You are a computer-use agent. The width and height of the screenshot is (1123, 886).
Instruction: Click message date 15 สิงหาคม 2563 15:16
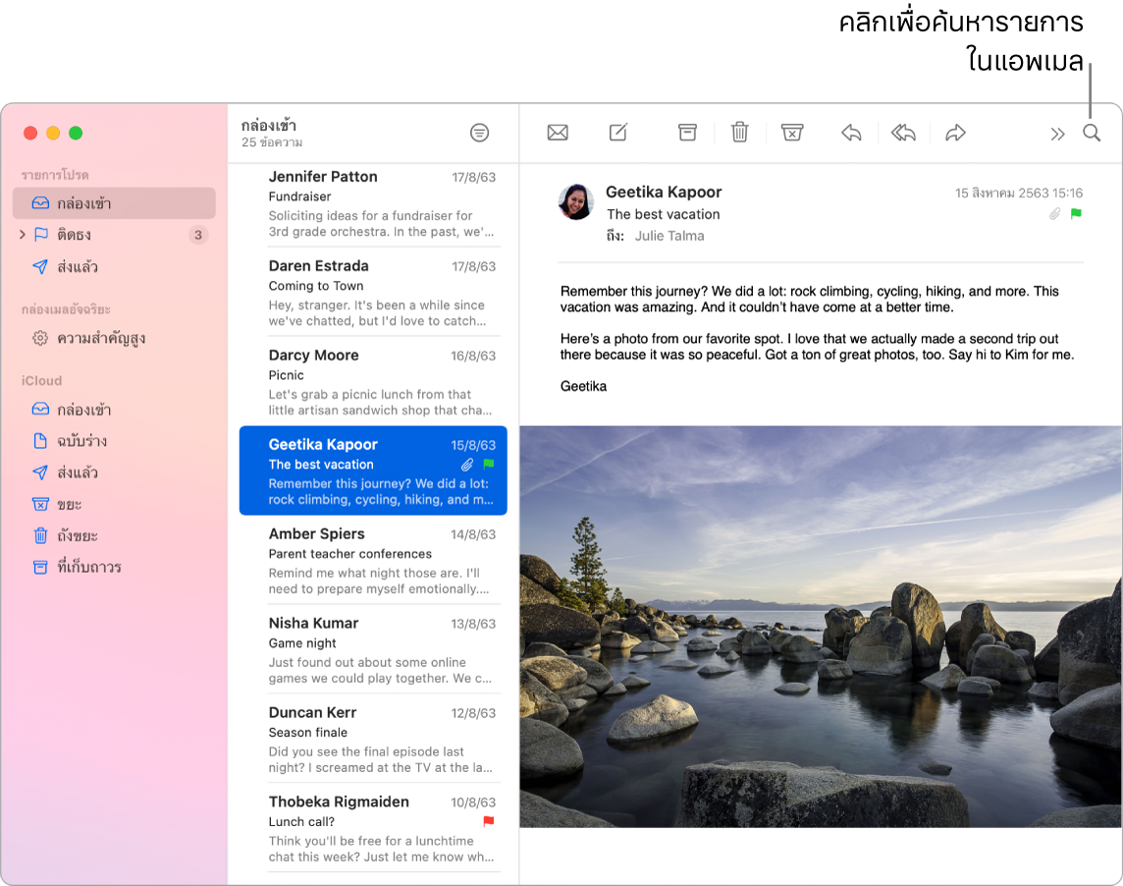point(1018,193)
